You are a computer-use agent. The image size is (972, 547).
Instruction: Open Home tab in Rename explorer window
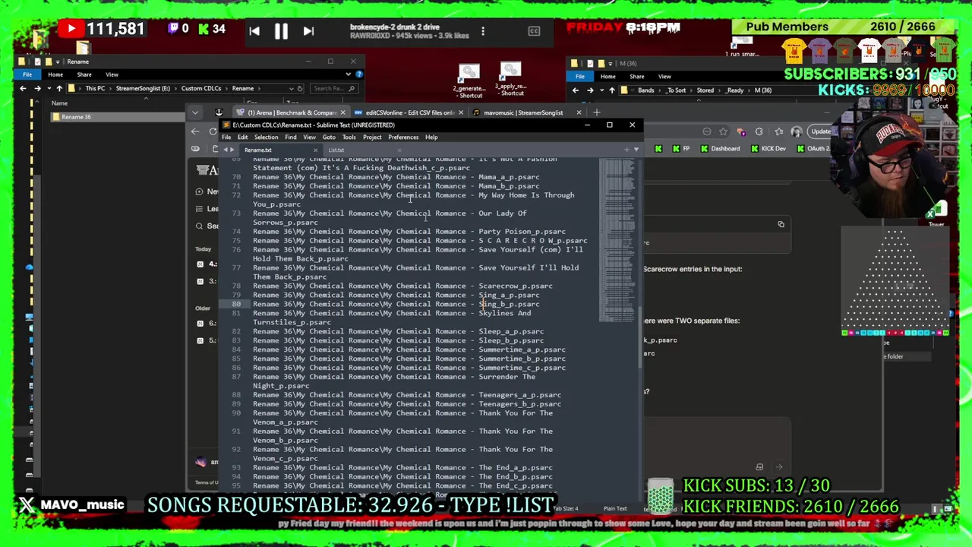[x=55, y=74]
